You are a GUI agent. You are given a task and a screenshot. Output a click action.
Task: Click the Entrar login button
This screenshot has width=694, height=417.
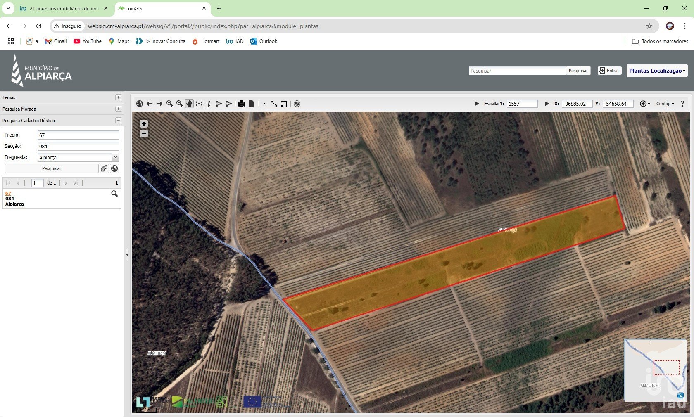[x=610, y=71]
